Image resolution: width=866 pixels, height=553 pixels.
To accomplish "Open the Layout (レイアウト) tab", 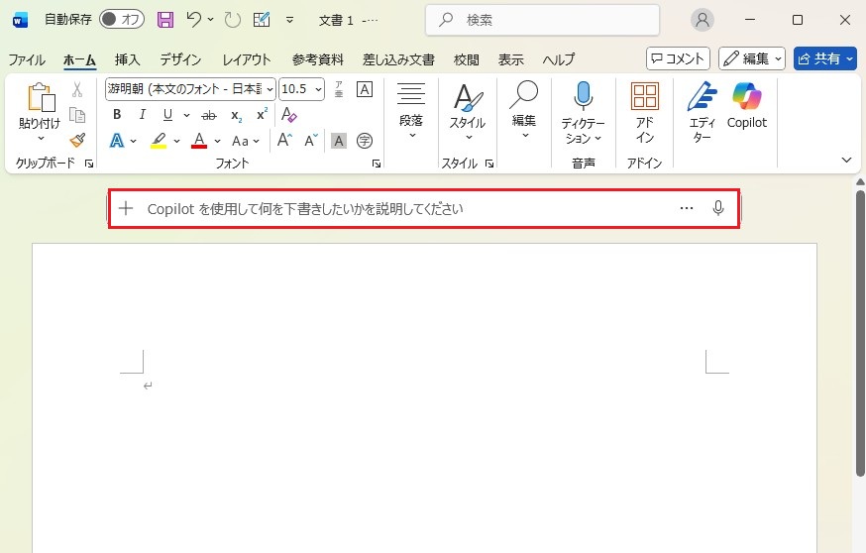I will [x=247, y=59].
